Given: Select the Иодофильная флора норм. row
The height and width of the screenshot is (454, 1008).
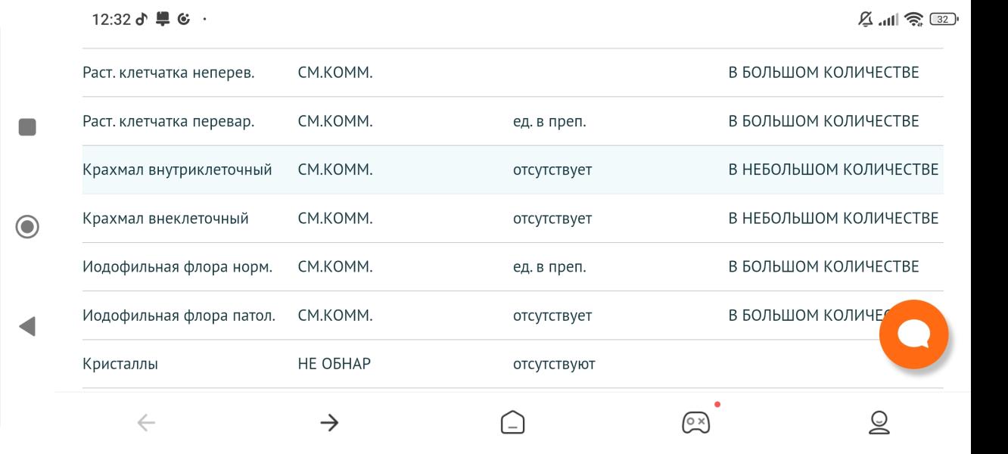Looking at the screenshot, I should tap(512, 266).
